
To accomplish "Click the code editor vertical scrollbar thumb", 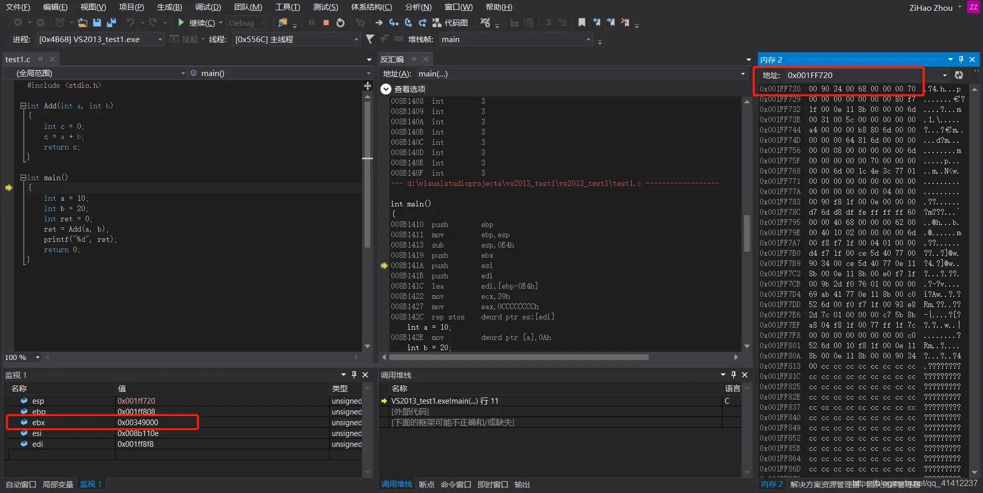I will tap(367, 175).
